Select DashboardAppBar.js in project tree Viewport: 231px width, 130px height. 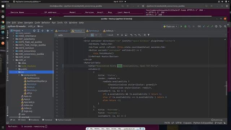point(37,81)
